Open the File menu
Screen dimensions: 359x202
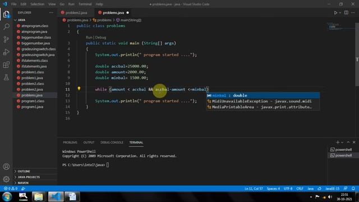coord(13,4)
